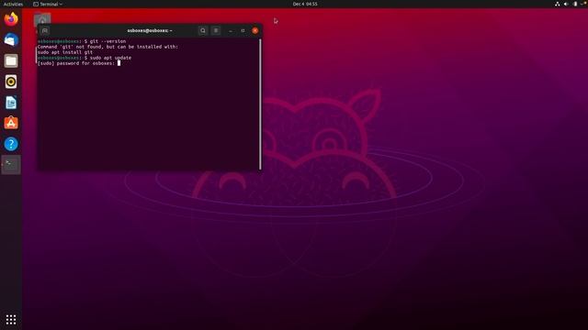Show Applications grid at dock bottom
The image size is (588, 330).
[11, 319]
